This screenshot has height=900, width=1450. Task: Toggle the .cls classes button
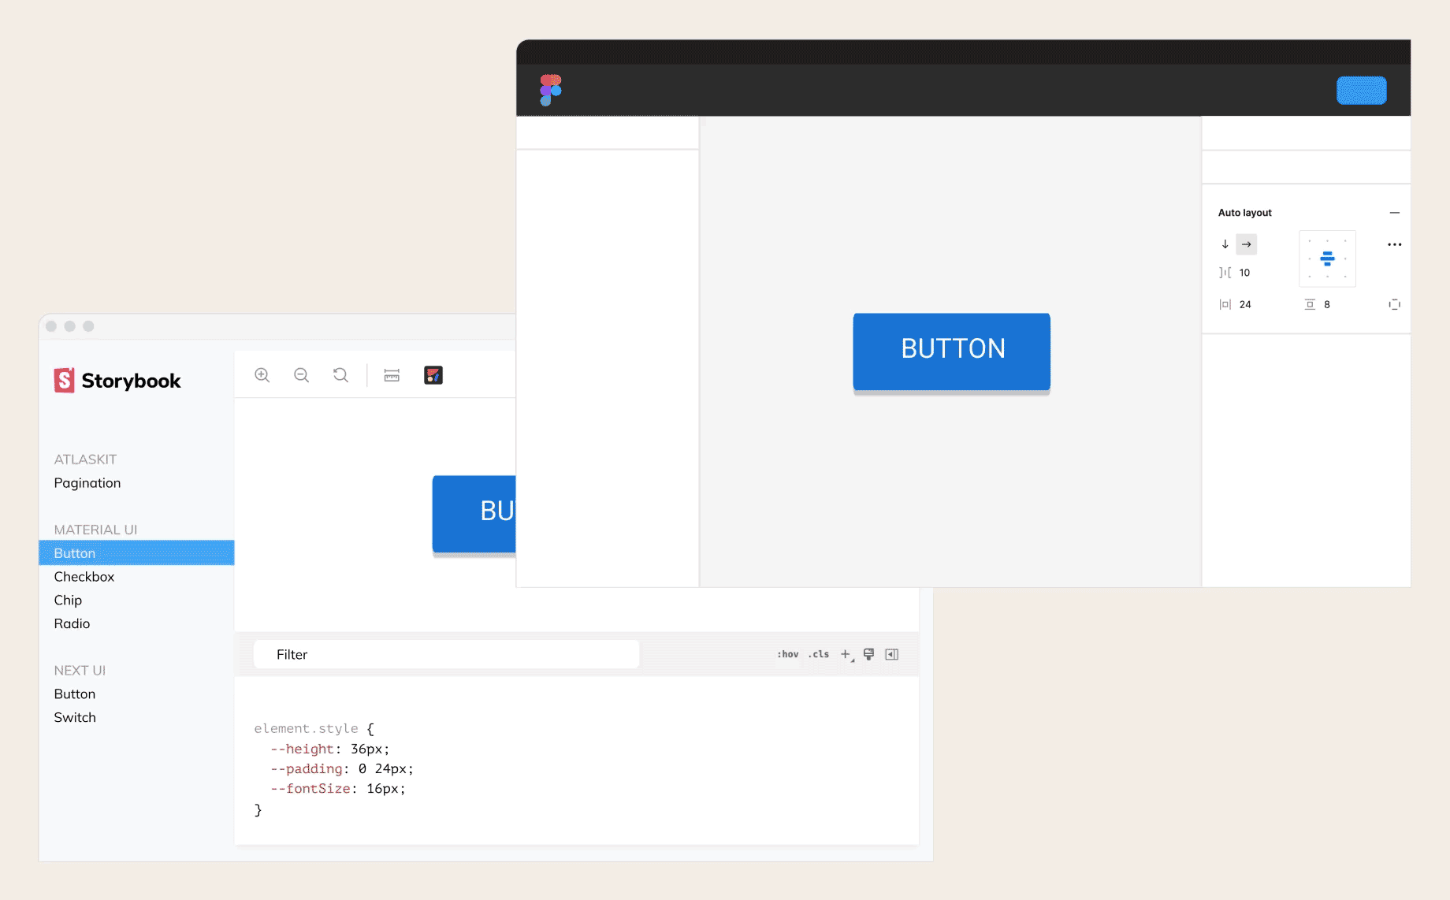point(819,654)
